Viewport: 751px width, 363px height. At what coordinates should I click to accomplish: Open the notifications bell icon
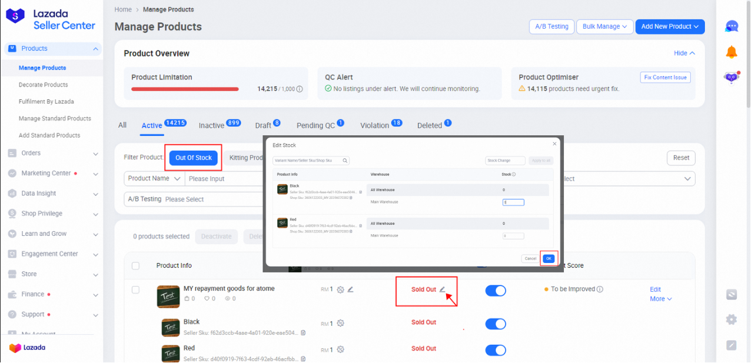tap(732, 52)
